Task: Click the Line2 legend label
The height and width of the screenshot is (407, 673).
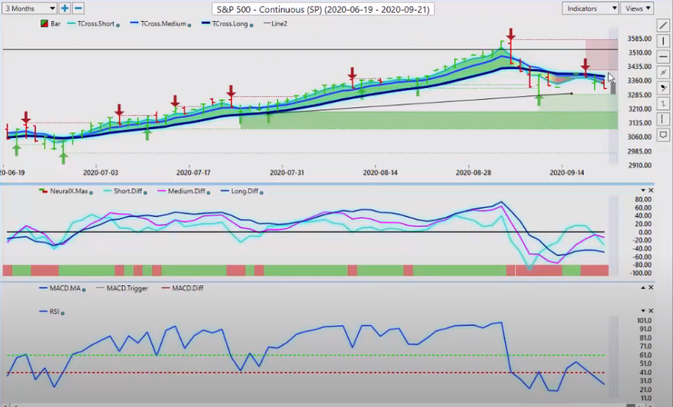Action: click(279, 23)
